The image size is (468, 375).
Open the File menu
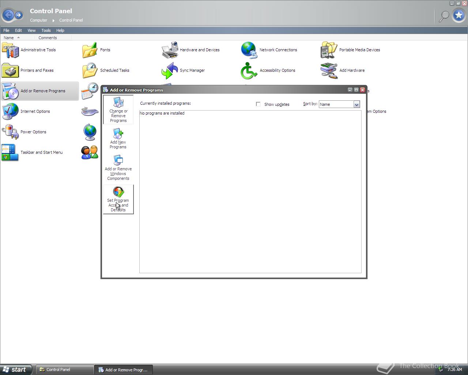6,30
